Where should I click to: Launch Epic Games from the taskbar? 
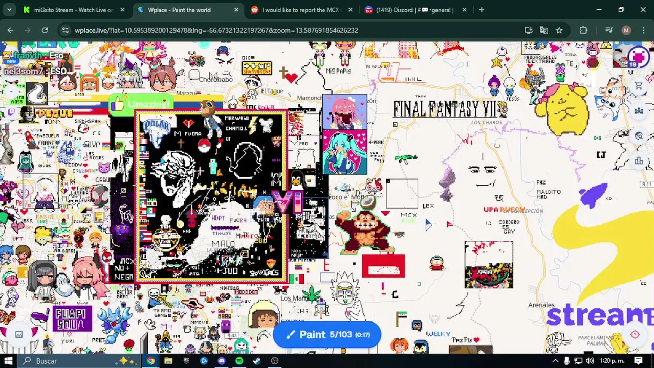pyautogui.click(x=186, y=361)
